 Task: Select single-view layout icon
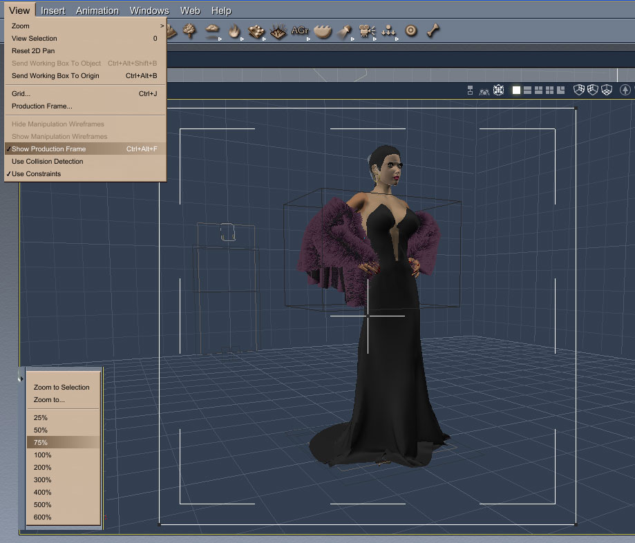[516, 90]
